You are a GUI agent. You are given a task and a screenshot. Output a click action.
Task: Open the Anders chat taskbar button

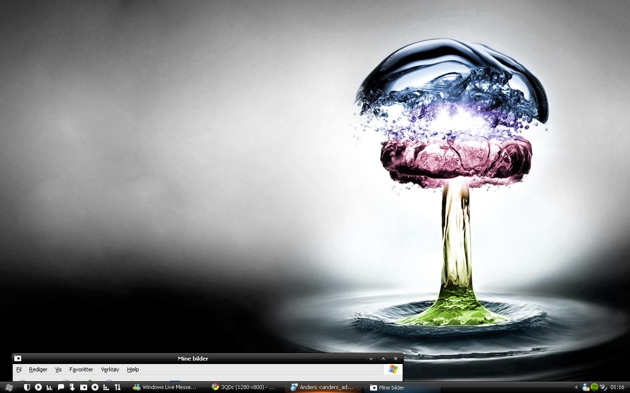click(x=323, y=387)
